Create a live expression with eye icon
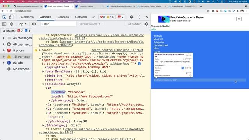 (x=34, y=24)
